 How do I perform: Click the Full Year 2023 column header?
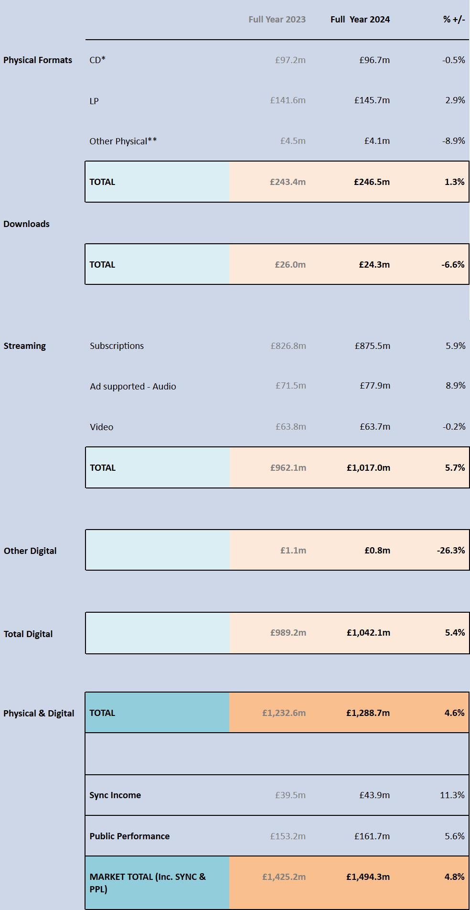[277, 20]
